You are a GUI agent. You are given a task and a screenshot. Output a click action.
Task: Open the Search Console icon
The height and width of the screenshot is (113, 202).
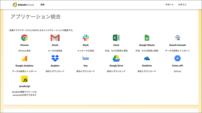[178, 38]
